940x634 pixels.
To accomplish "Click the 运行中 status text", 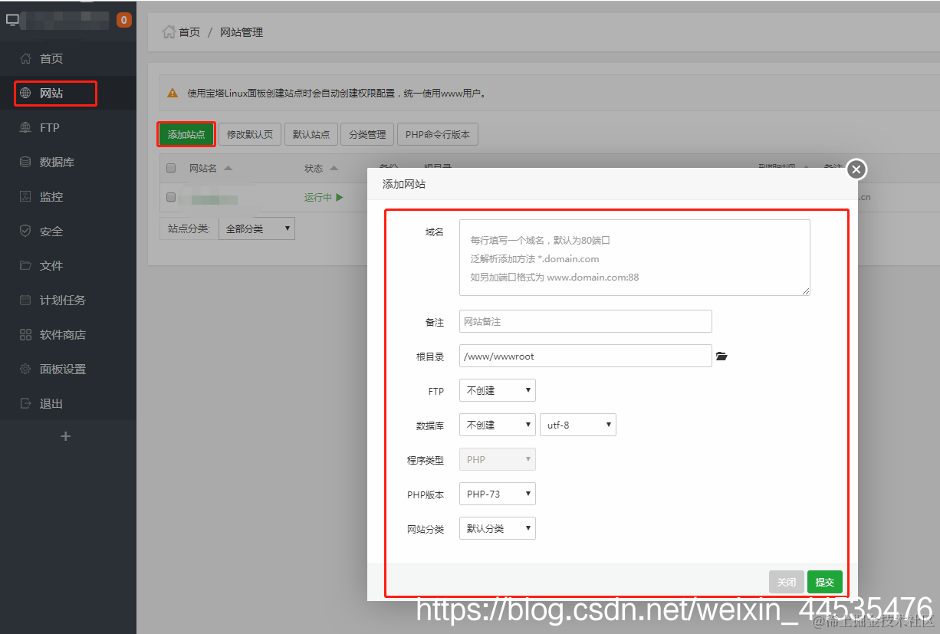I will [318, 197].
